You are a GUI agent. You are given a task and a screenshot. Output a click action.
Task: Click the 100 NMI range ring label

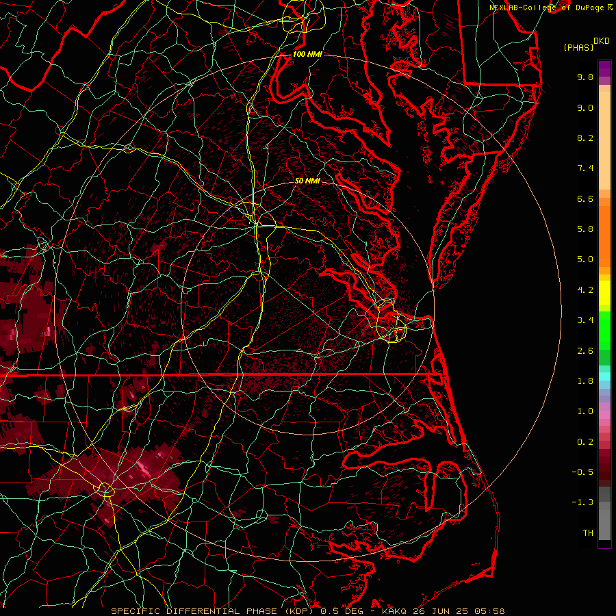coord(307,54)
